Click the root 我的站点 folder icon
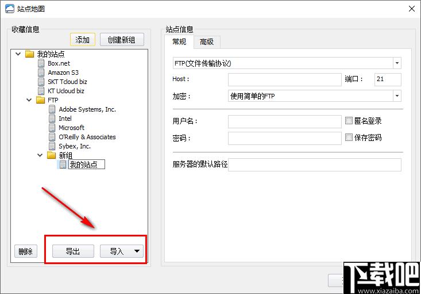Viewport: 421px width, 294px height. click(x=29, y=54)
